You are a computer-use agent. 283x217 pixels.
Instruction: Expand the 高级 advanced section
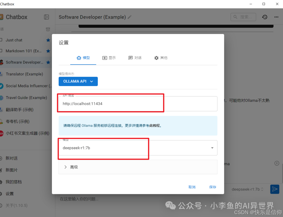138,167
